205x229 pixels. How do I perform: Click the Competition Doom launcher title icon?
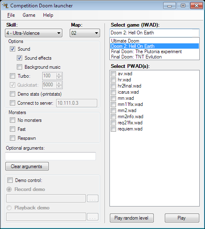[5, 5]
